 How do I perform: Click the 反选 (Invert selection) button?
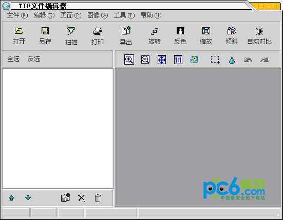click(x=34, y=59)
